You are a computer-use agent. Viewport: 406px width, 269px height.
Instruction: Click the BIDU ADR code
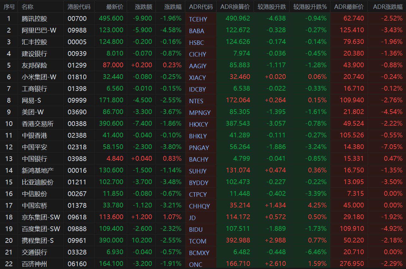pyautogui.click(x=196, y=230)
